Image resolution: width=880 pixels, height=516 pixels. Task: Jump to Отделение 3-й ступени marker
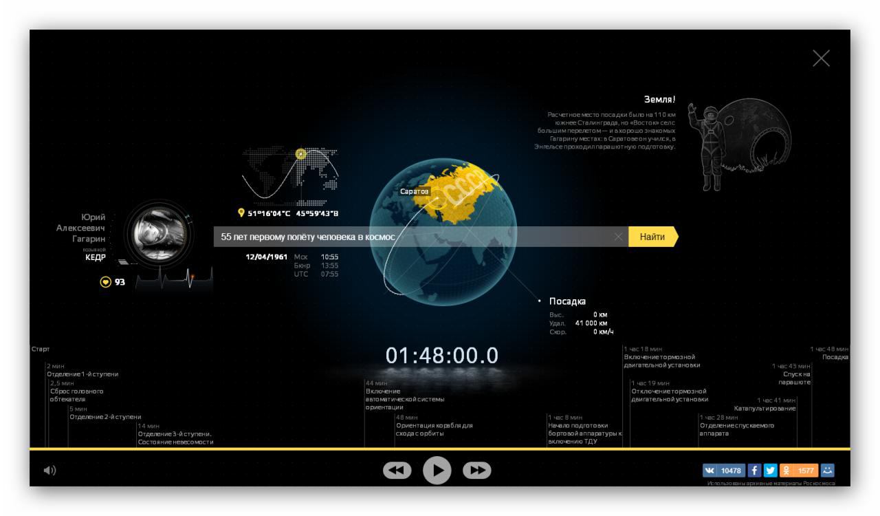(175, 434)
